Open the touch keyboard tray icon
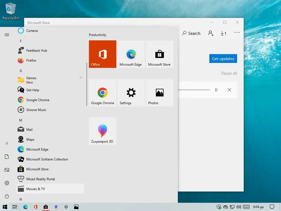The image size is (281, 211). (x=246, y=207)
